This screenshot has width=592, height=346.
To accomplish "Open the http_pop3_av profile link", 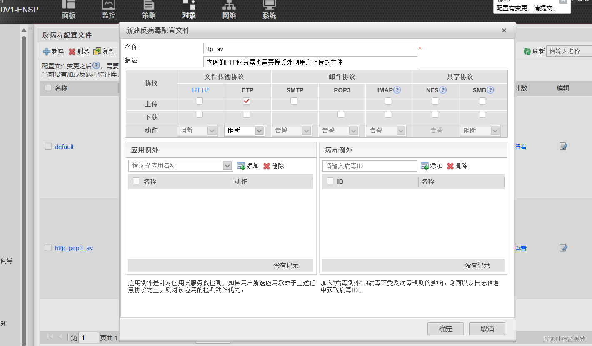I will coord(74,248).
